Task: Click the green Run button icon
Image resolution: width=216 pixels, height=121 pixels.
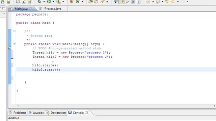Action: tap(49, 2)
